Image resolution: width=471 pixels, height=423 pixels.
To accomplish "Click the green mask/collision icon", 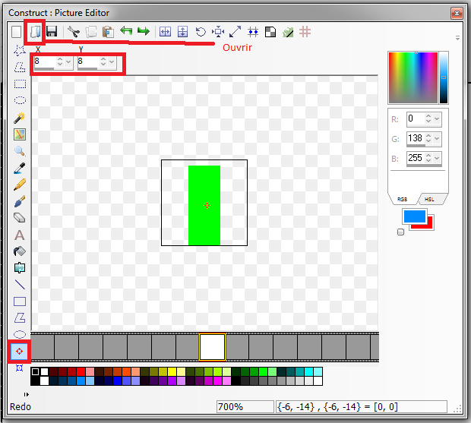I will (288, 32).
